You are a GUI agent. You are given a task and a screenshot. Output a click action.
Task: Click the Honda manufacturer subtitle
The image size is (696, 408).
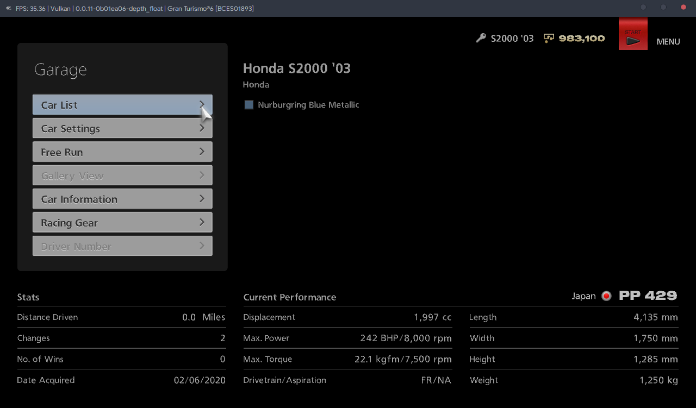256,85
